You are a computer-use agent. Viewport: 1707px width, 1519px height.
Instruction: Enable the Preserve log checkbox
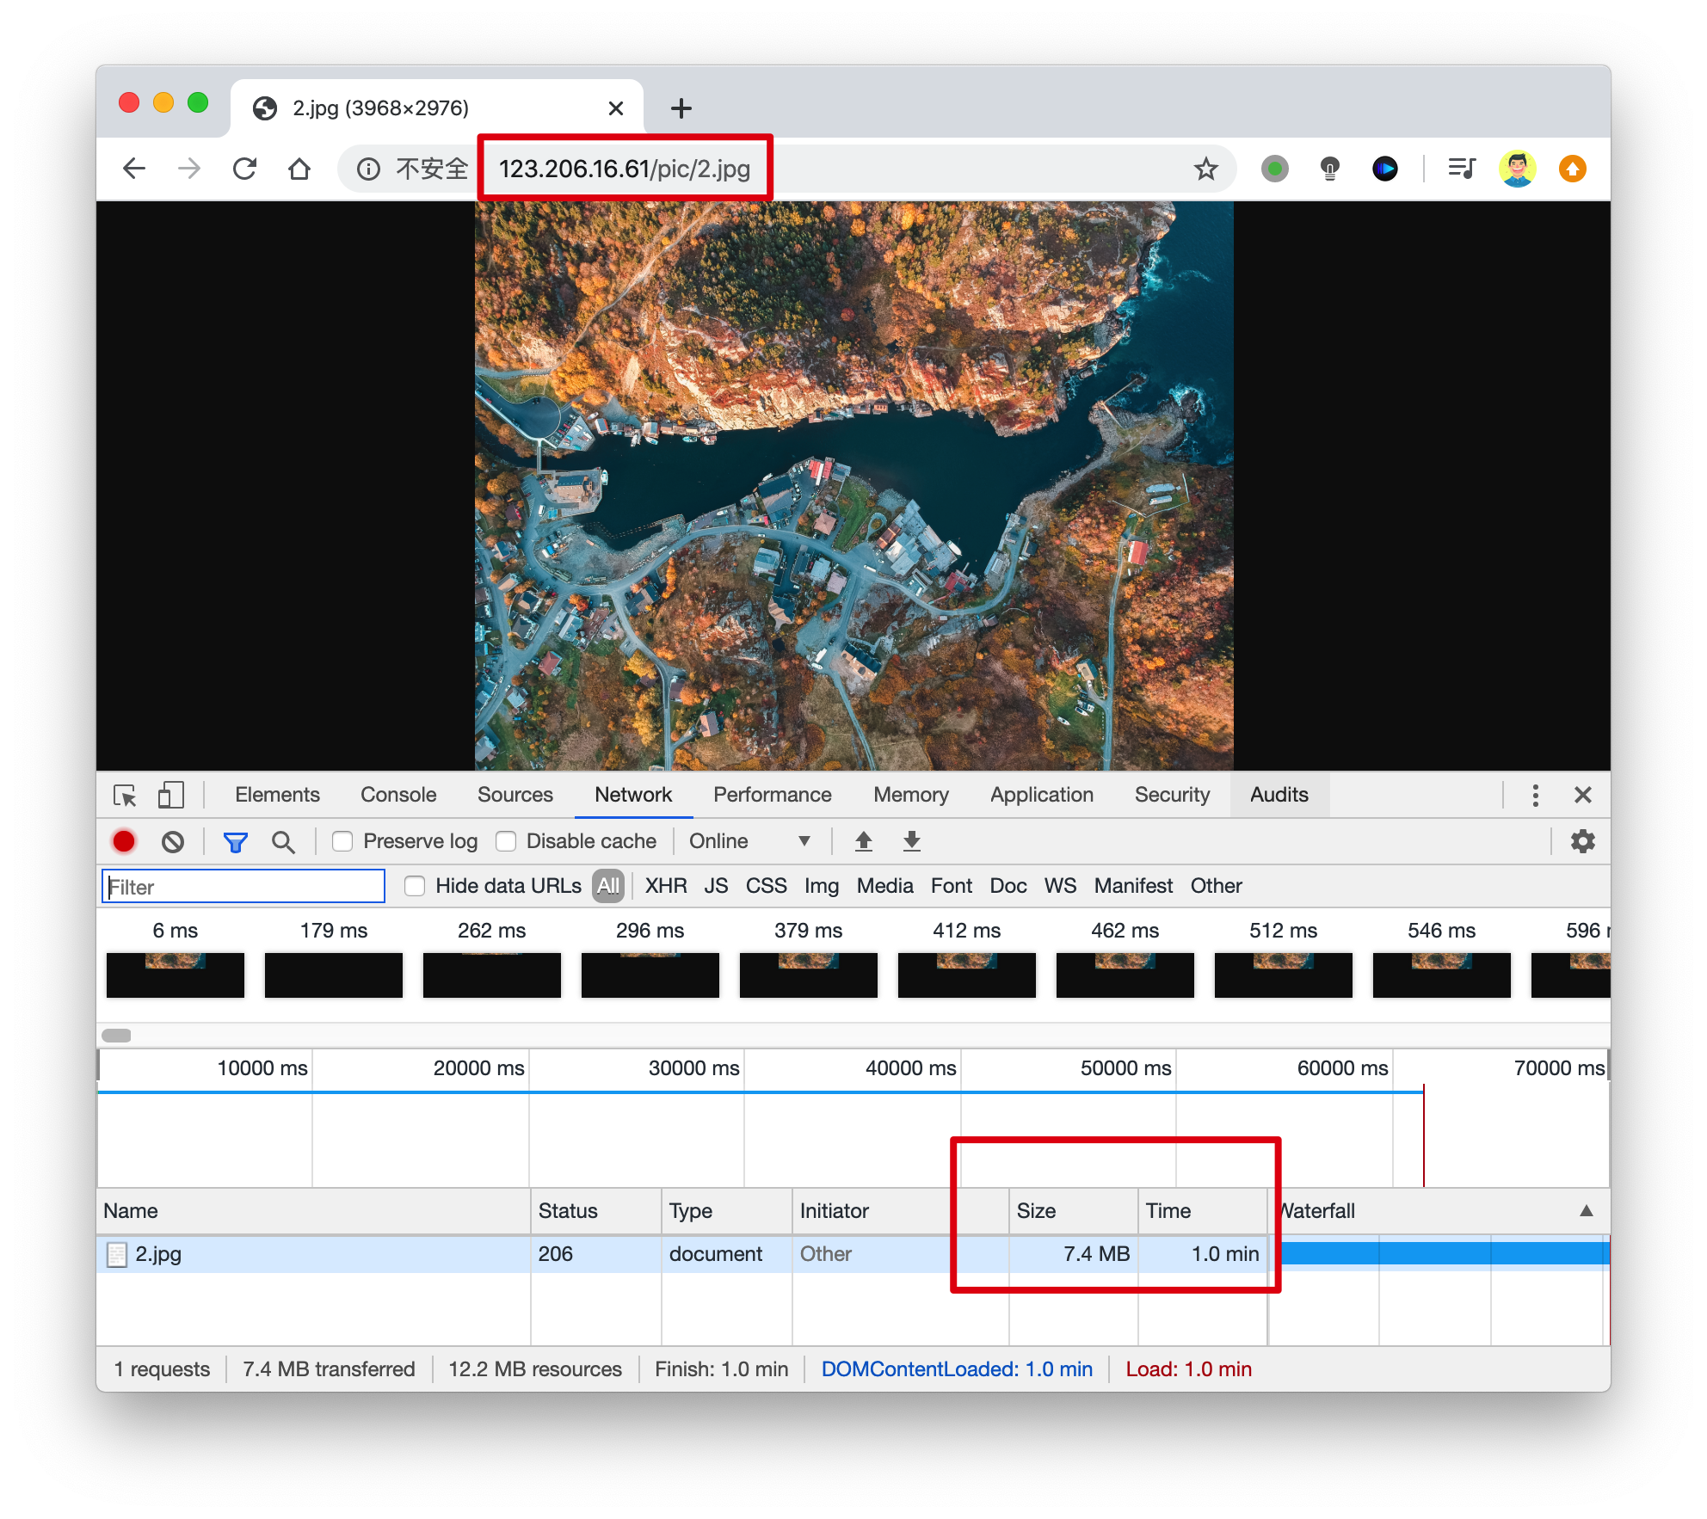[x=342, y=841]
